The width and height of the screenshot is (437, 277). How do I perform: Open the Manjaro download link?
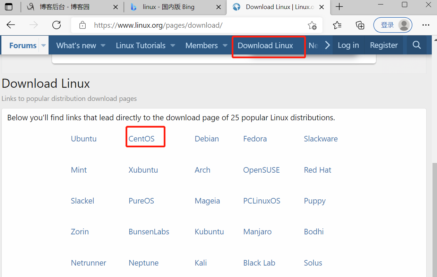point(258,232)
